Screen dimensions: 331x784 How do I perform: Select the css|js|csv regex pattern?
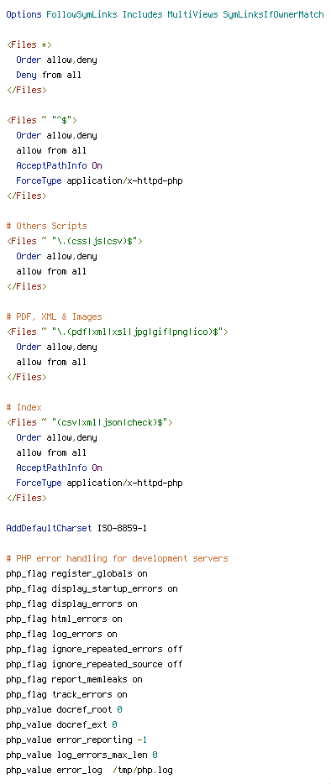(94, 241)
